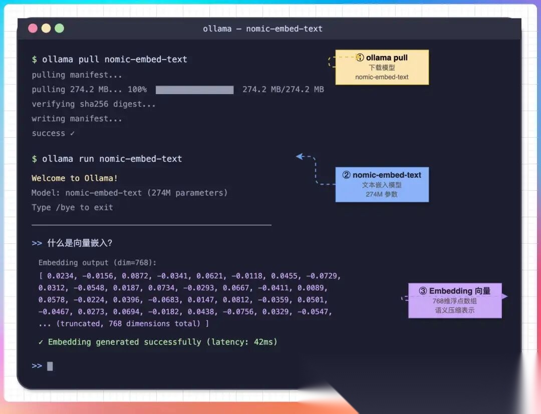Image resolution: width=541 pixels, height=414 pixels.
Task: Click the 'success ✓' line
Action: pyautogui.click(x=53, y=133)
